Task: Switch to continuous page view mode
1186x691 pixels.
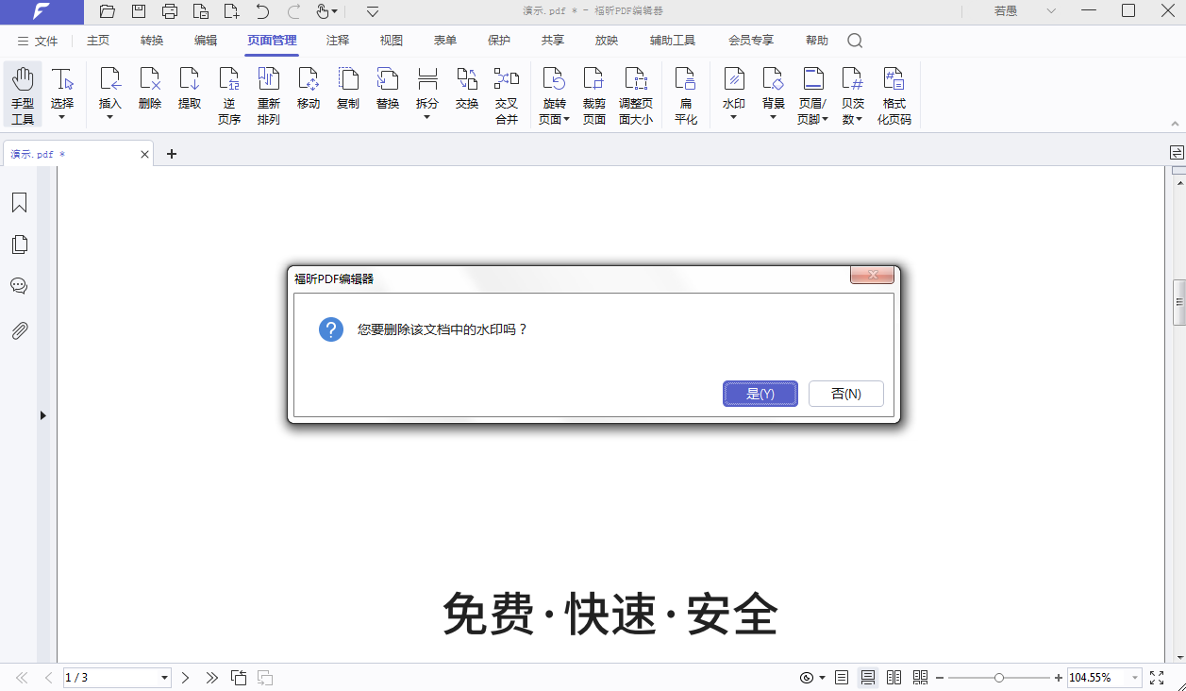Action: tap(868, 678)
